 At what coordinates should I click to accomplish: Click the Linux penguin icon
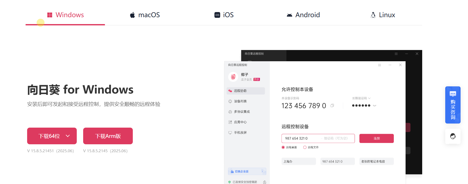point(373,15)
